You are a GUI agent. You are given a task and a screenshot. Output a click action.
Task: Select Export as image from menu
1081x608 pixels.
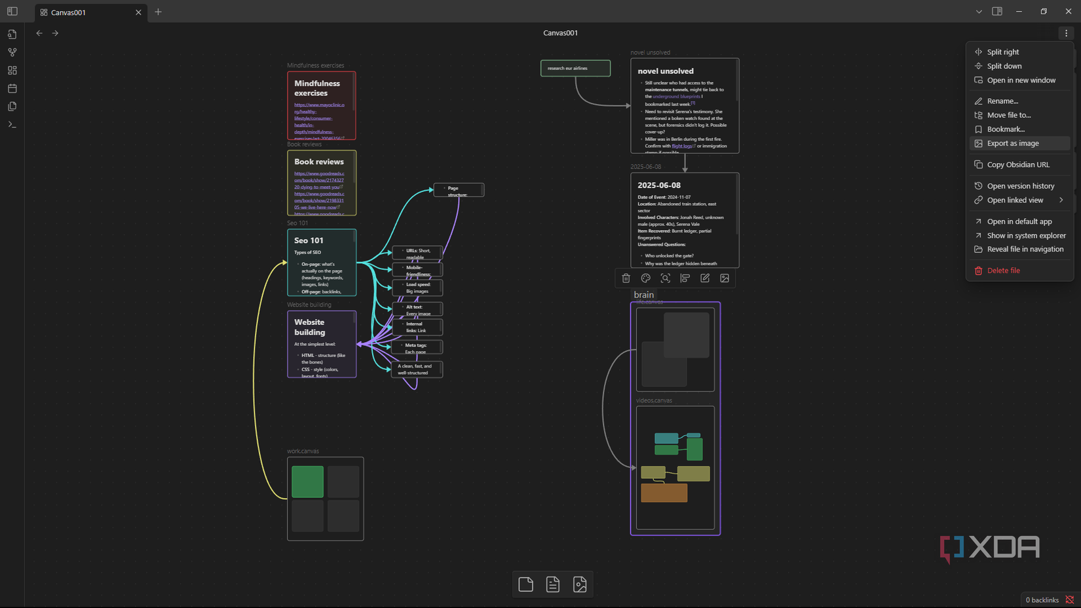coord(1012,143)
